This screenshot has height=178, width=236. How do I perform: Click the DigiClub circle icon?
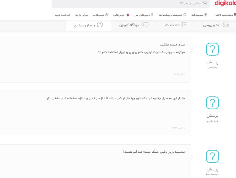[x=106, y=15]
